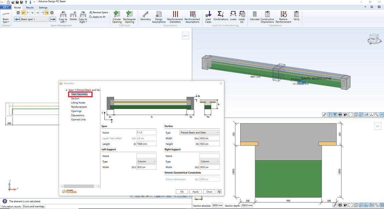Open the Right Support Type dropdown
This screenshot has height=209, width=384.
click(210, 162)
